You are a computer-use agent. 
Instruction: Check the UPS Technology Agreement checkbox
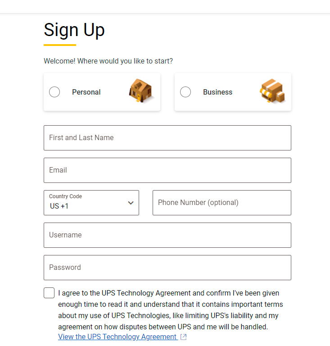[49, 293]
